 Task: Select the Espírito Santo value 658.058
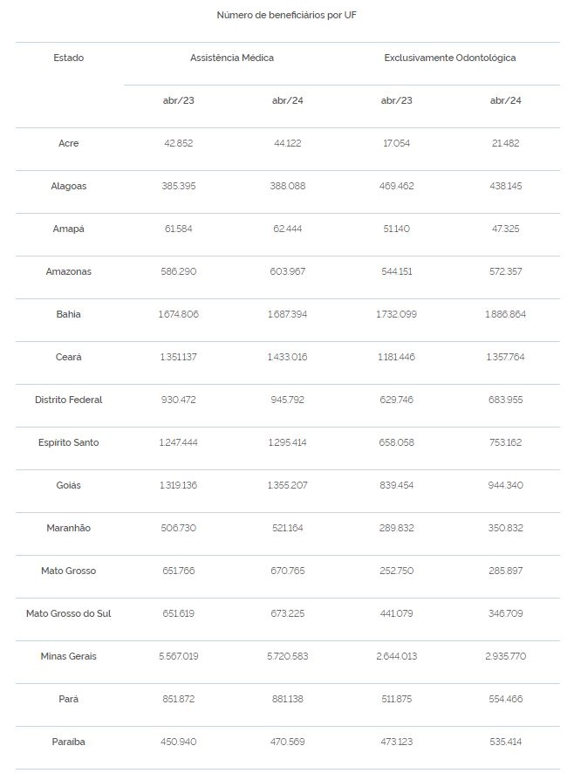tap(396, 442)
